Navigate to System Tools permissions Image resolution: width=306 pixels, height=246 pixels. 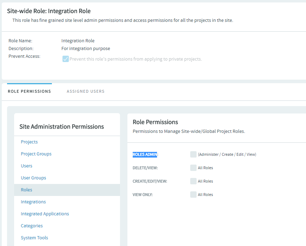[x=34, y=238]
